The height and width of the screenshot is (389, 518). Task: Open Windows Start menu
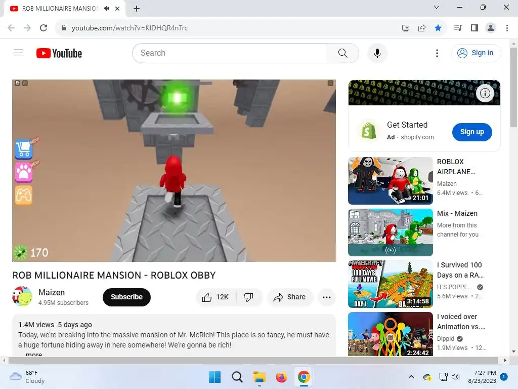click(x=214, y=377)
